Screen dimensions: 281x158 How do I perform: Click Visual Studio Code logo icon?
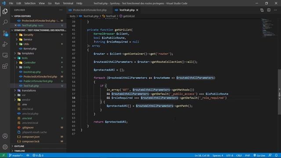[x=4, y=3]
